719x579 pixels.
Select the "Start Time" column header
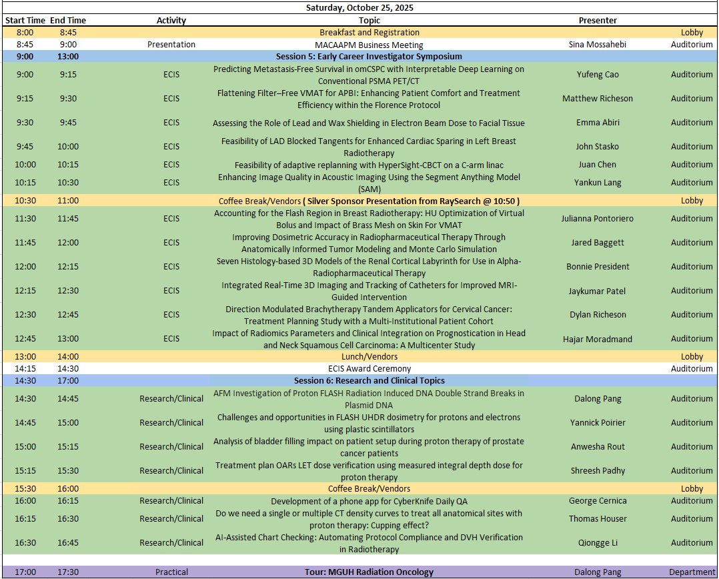pos(25,20)
